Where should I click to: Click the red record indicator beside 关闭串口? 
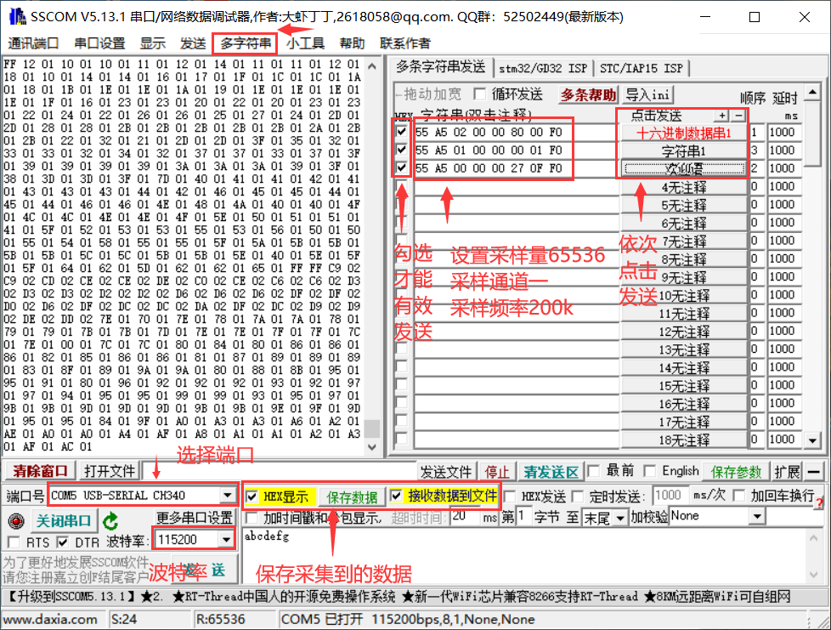point(14,521)
